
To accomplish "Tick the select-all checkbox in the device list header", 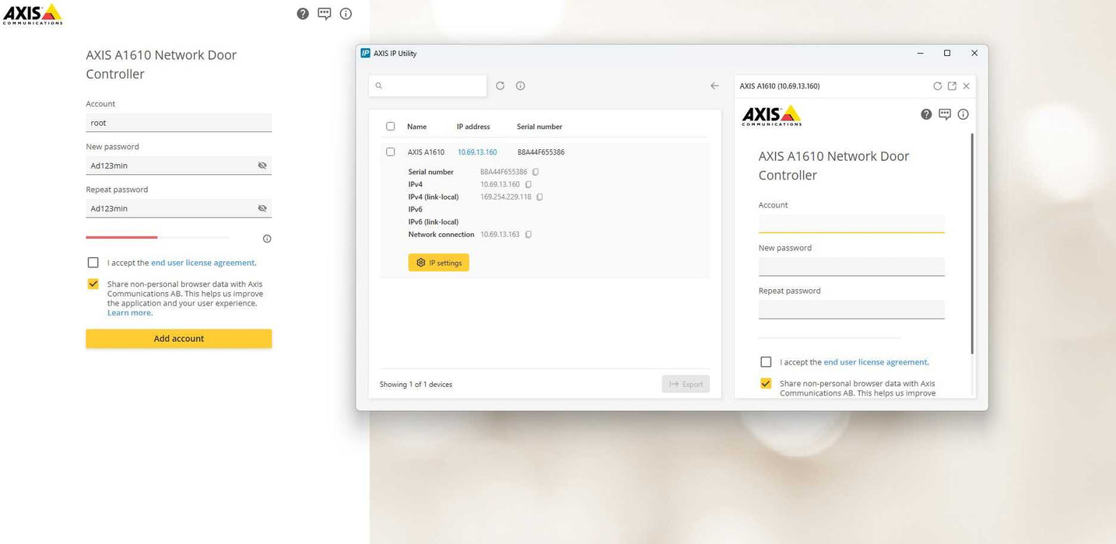I will (391, 126).
